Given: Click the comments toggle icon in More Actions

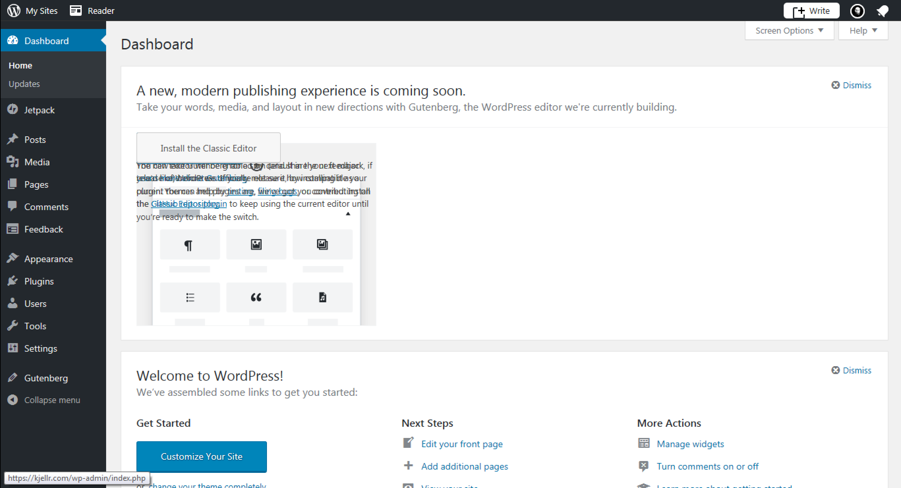Looking at the screenshot, I should coord(644,466).
